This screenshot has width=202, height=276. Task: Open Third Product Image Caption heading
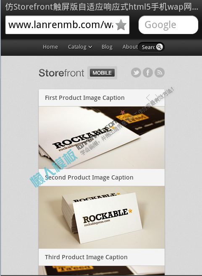pos(86,257)
